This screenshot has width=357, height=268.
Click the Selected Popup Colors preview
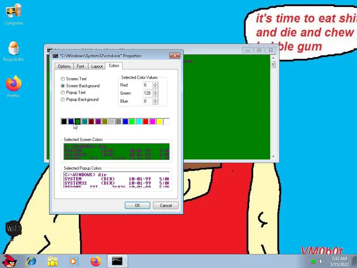[x=116, y=180]
